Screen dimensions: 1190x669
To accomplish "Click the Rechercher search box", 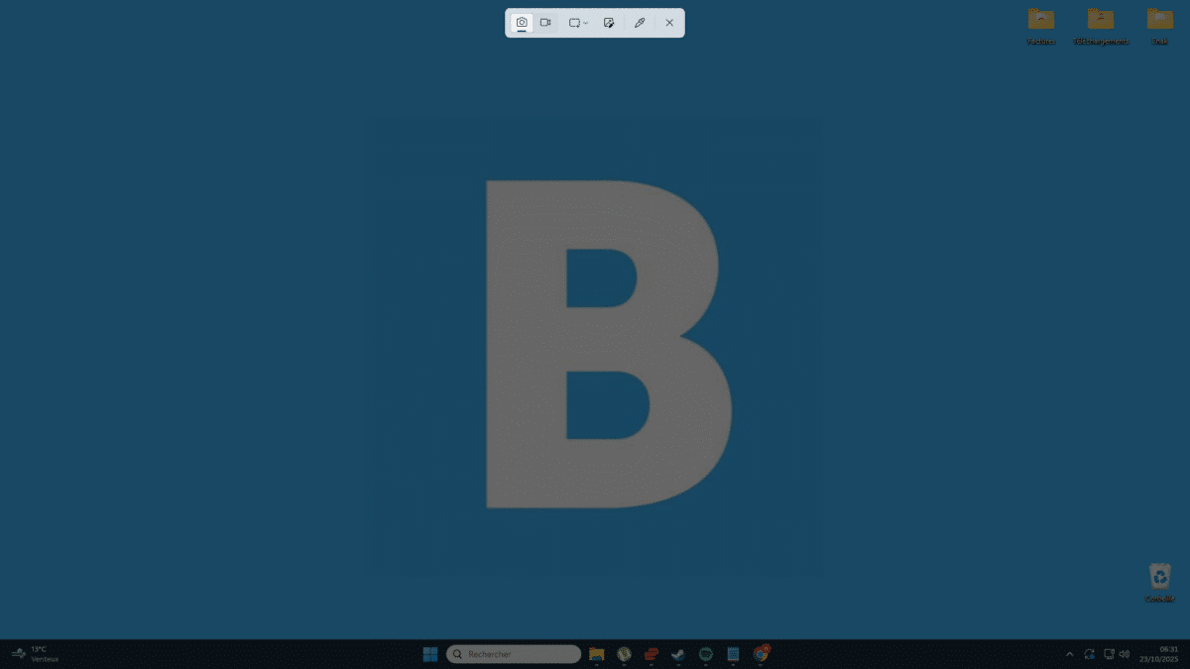I will point(514,654).
